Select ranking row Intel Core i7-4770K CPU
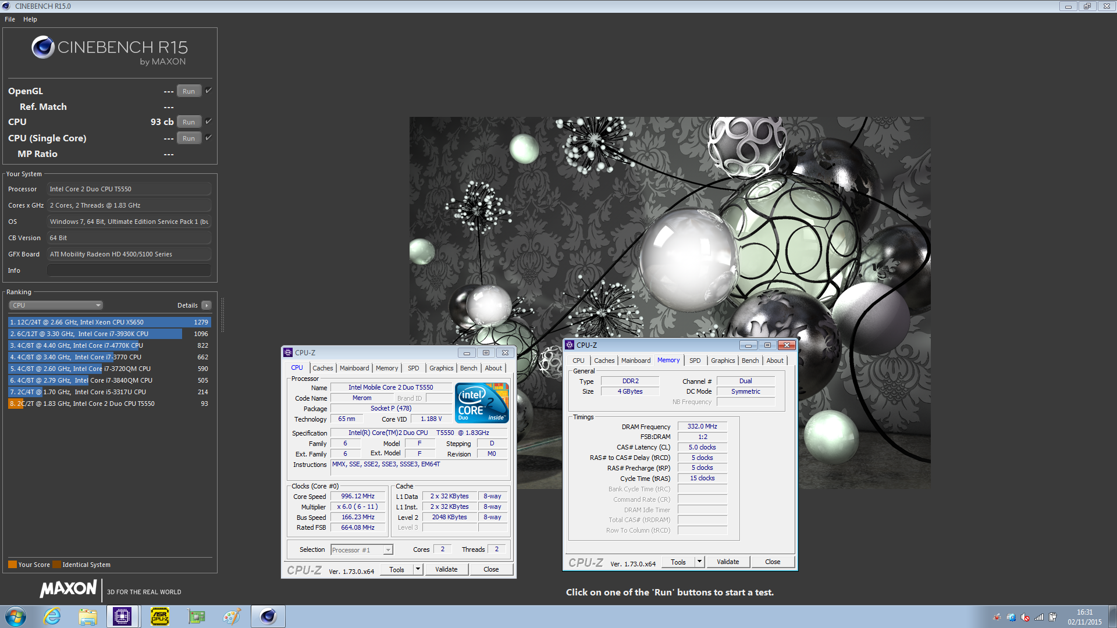The height and width of the screenshot is (628, 1117). tap(109, 345)
